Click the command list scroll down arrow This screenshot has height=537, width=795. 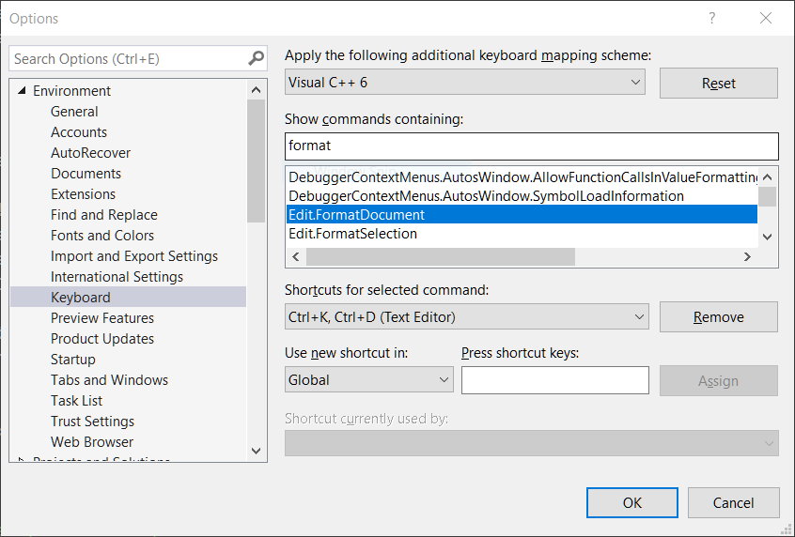pyautogui.click(x=768, y=237)
